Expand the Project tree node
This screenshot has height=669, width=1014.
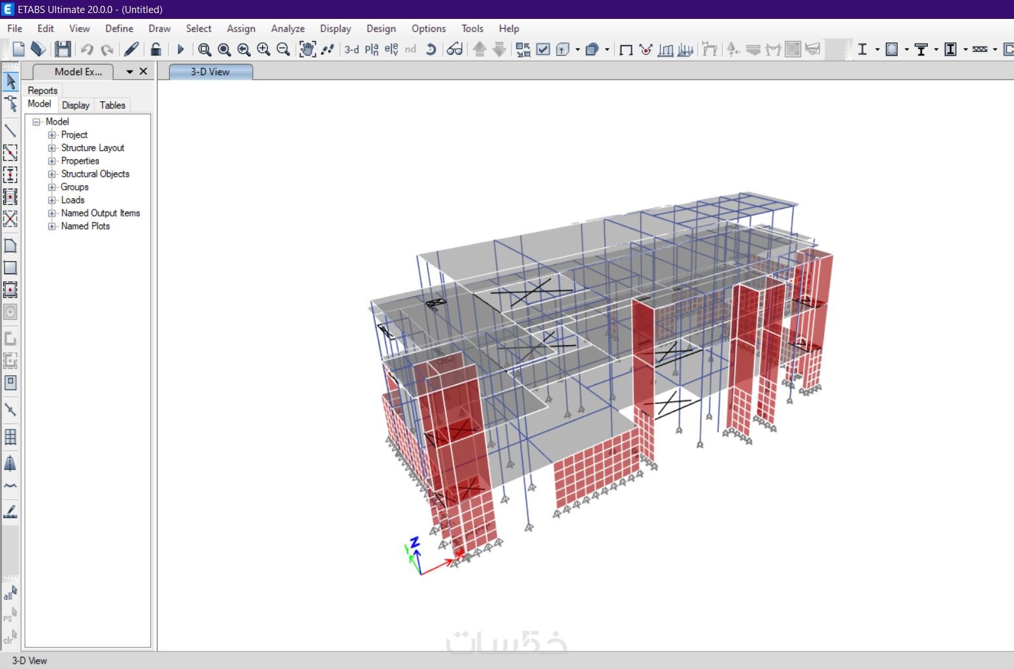point(52,134)
